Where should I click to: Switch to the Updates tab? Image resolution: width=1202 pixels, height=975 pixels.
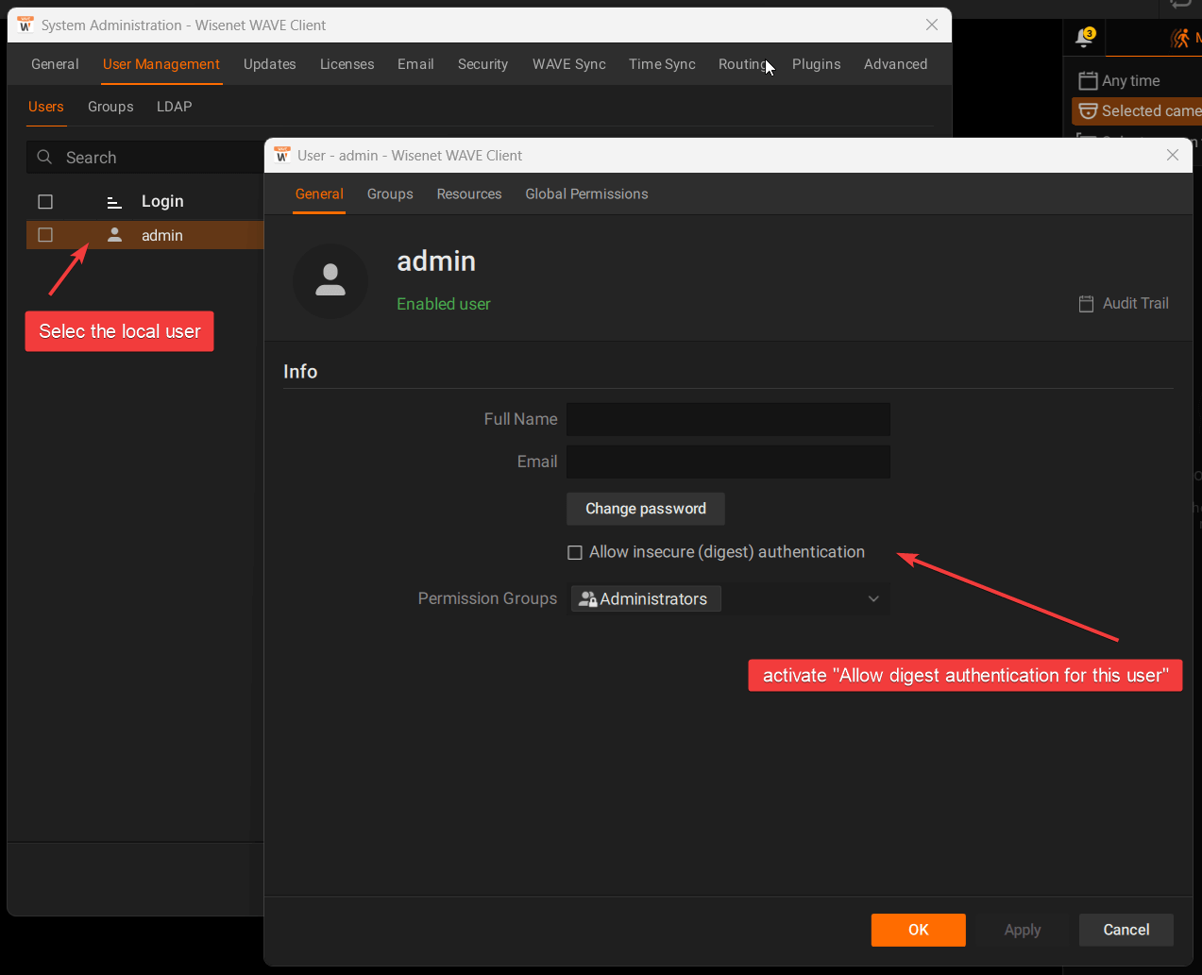270,64
